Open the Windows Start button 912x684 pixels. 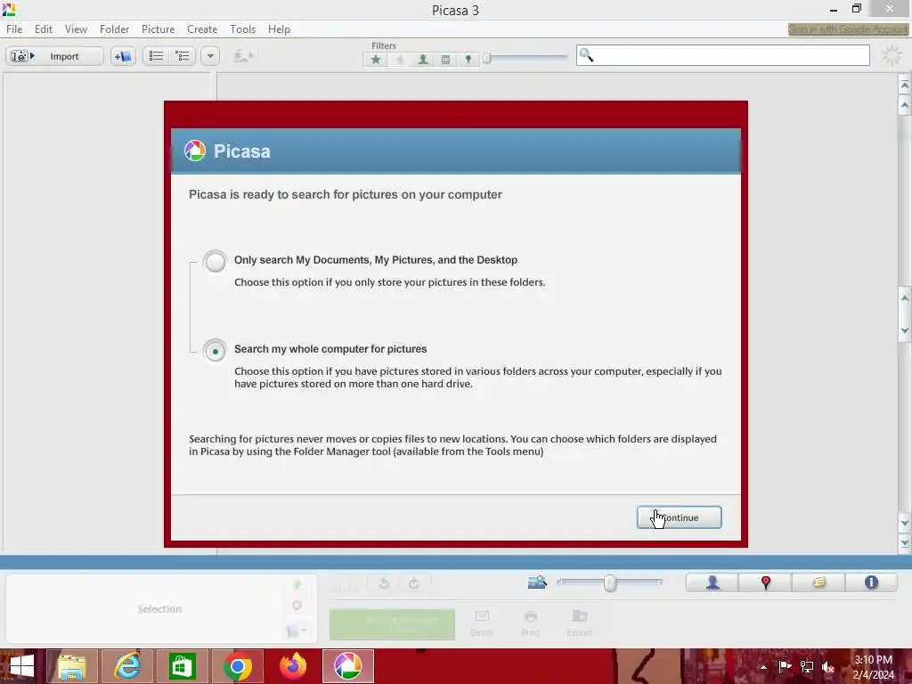(22, 666)
